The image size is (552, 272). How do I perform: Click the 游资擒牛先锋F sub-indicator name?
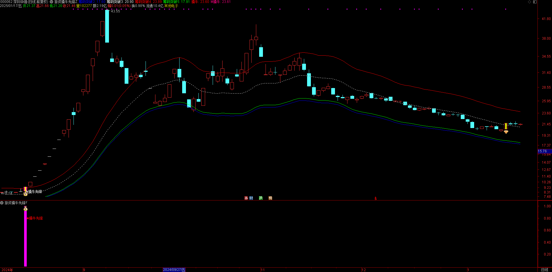point(16,203)
